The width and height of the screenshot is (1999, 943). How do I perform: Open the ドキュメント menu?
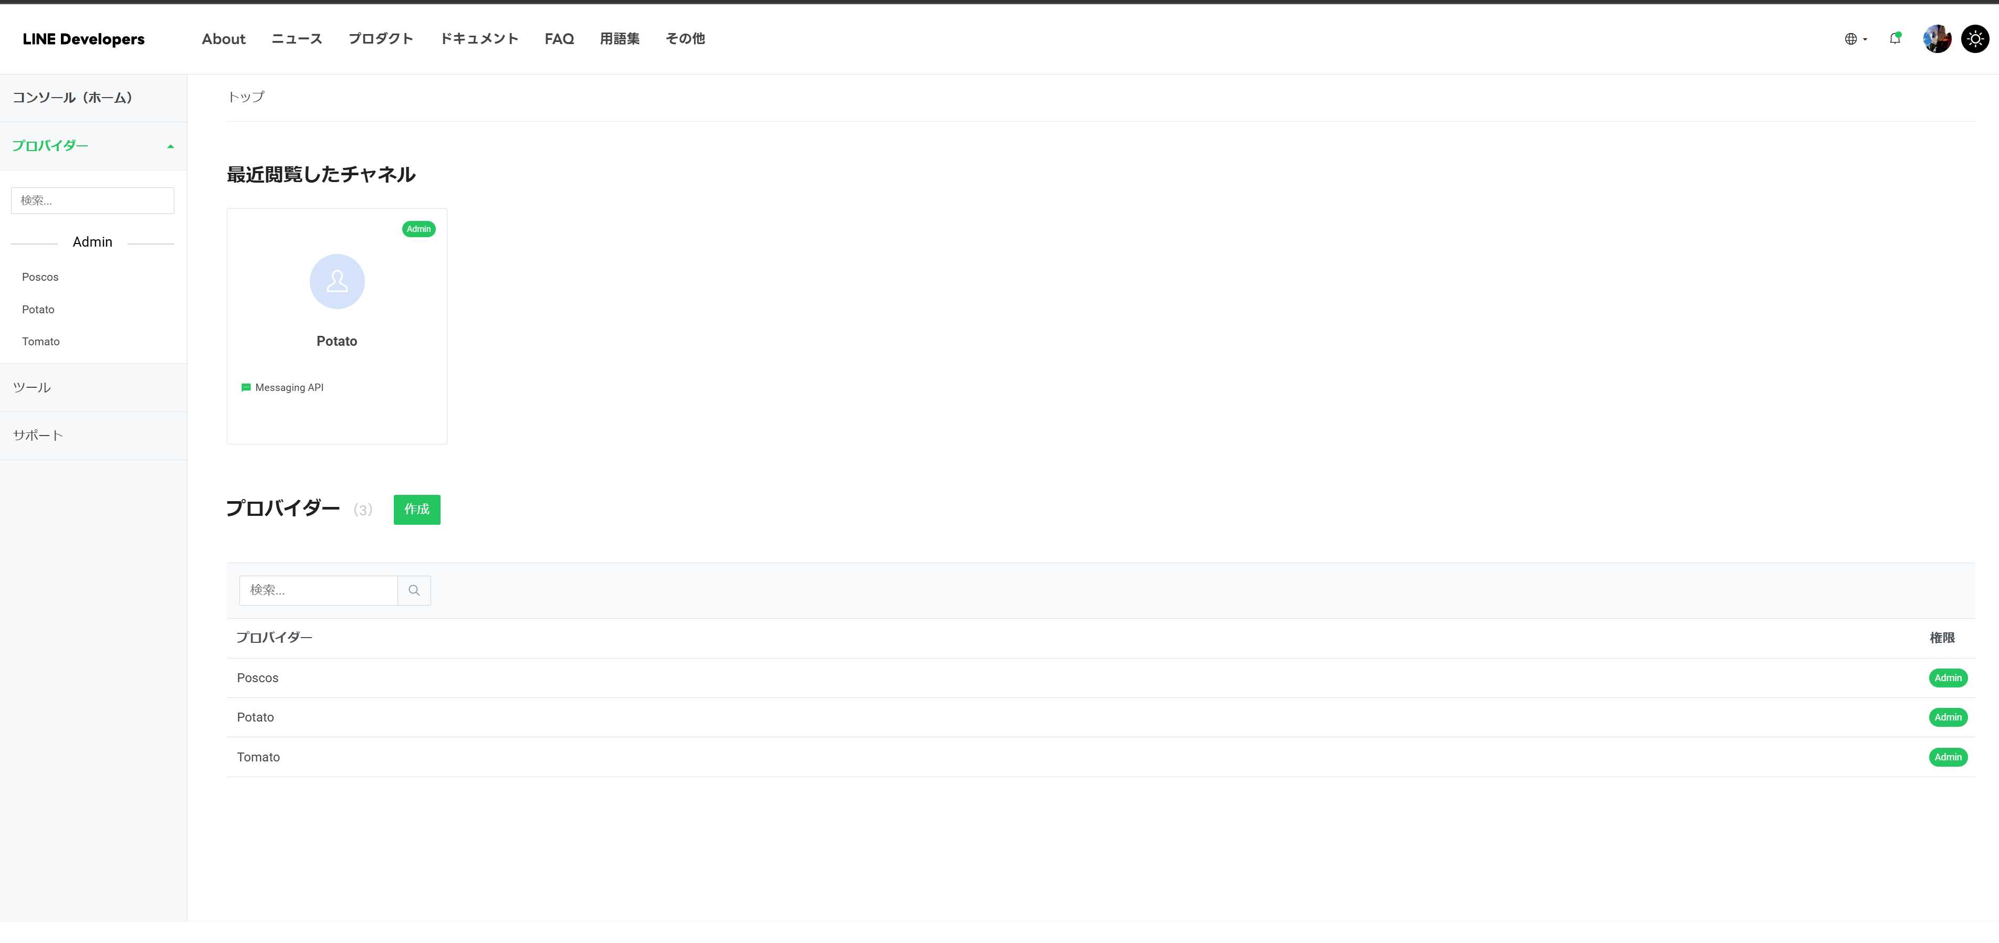(479, 39)
